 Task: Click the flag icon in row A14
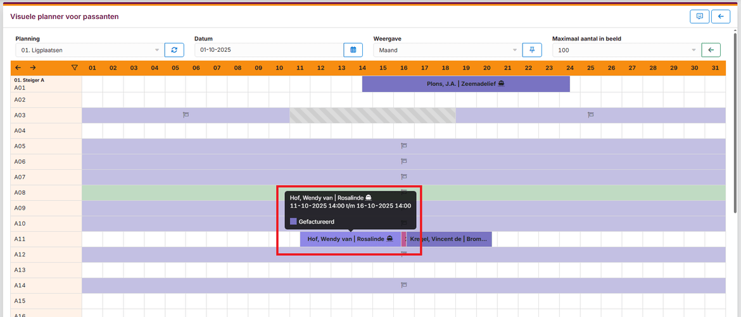403,285
